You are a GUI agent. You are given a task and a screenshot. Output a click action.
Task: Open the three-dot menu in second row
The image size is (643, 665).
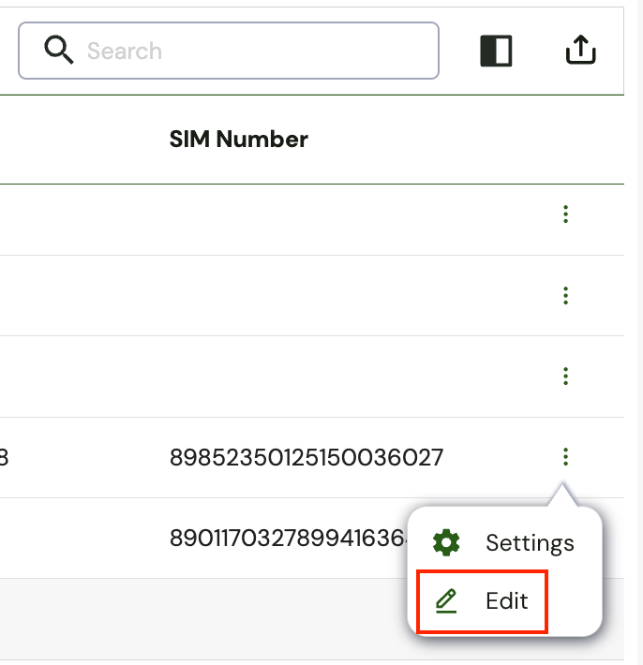pos(565,296)
